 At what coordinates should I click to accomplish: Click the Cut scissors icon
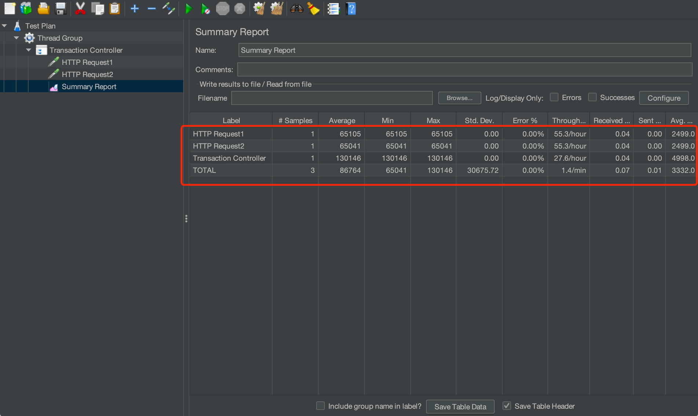pyautogui.click(x=80, y=9)
